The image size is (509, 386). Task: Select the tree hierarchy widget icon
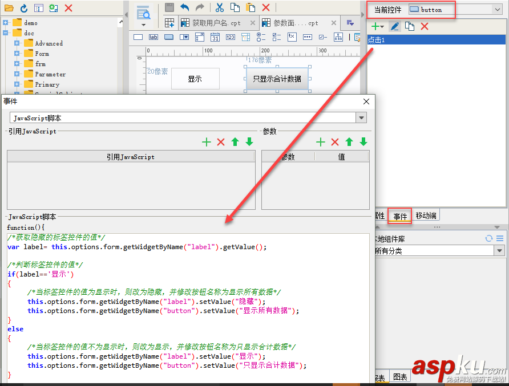point(338,37)
